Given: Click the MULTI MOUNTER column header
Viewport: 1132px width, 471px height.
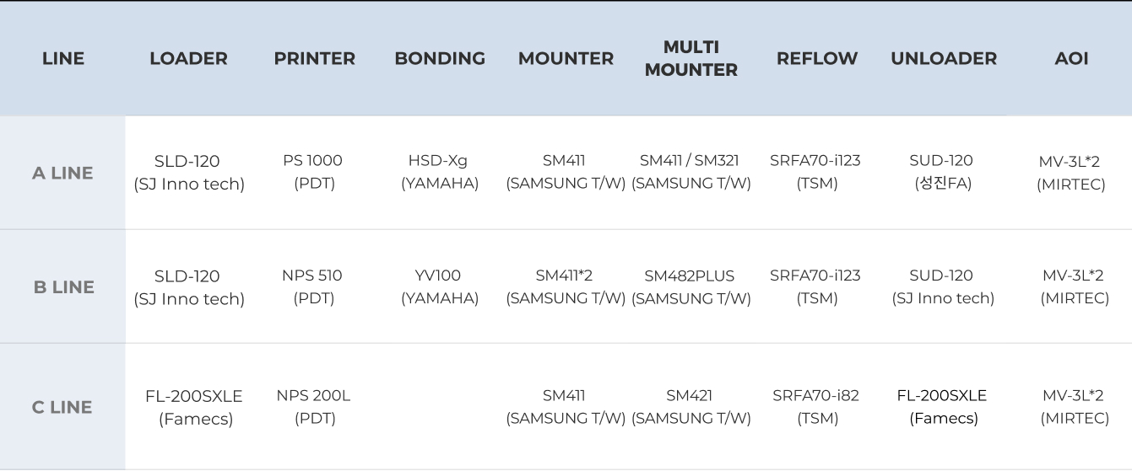Looking at the screenshot, I should (691, 58).
